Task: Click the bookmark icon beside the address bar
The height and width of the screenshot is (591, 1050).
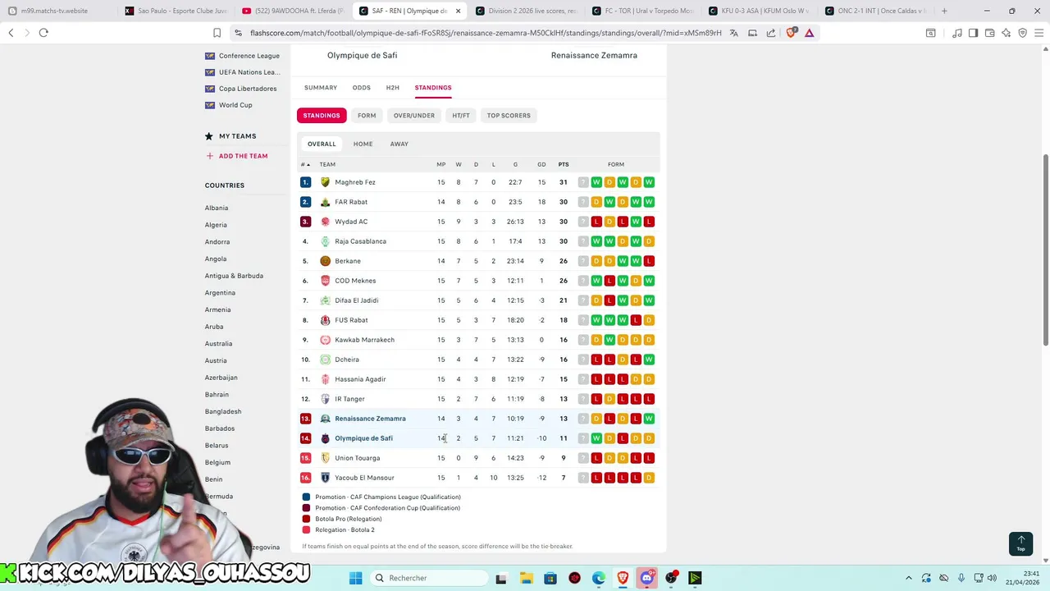Action: (x=217, y=33)
